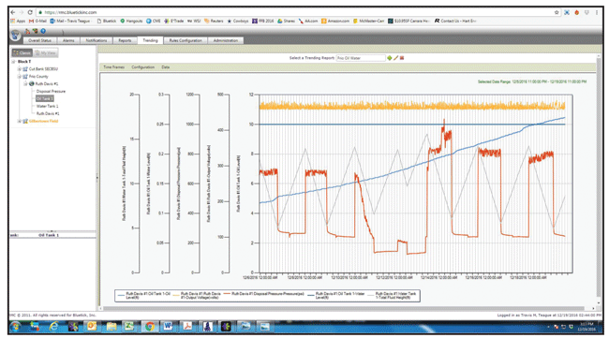The width and height of the screenshot is (609, 338).
Task: Open the Time Frames menu
Action: pos(113,67)
